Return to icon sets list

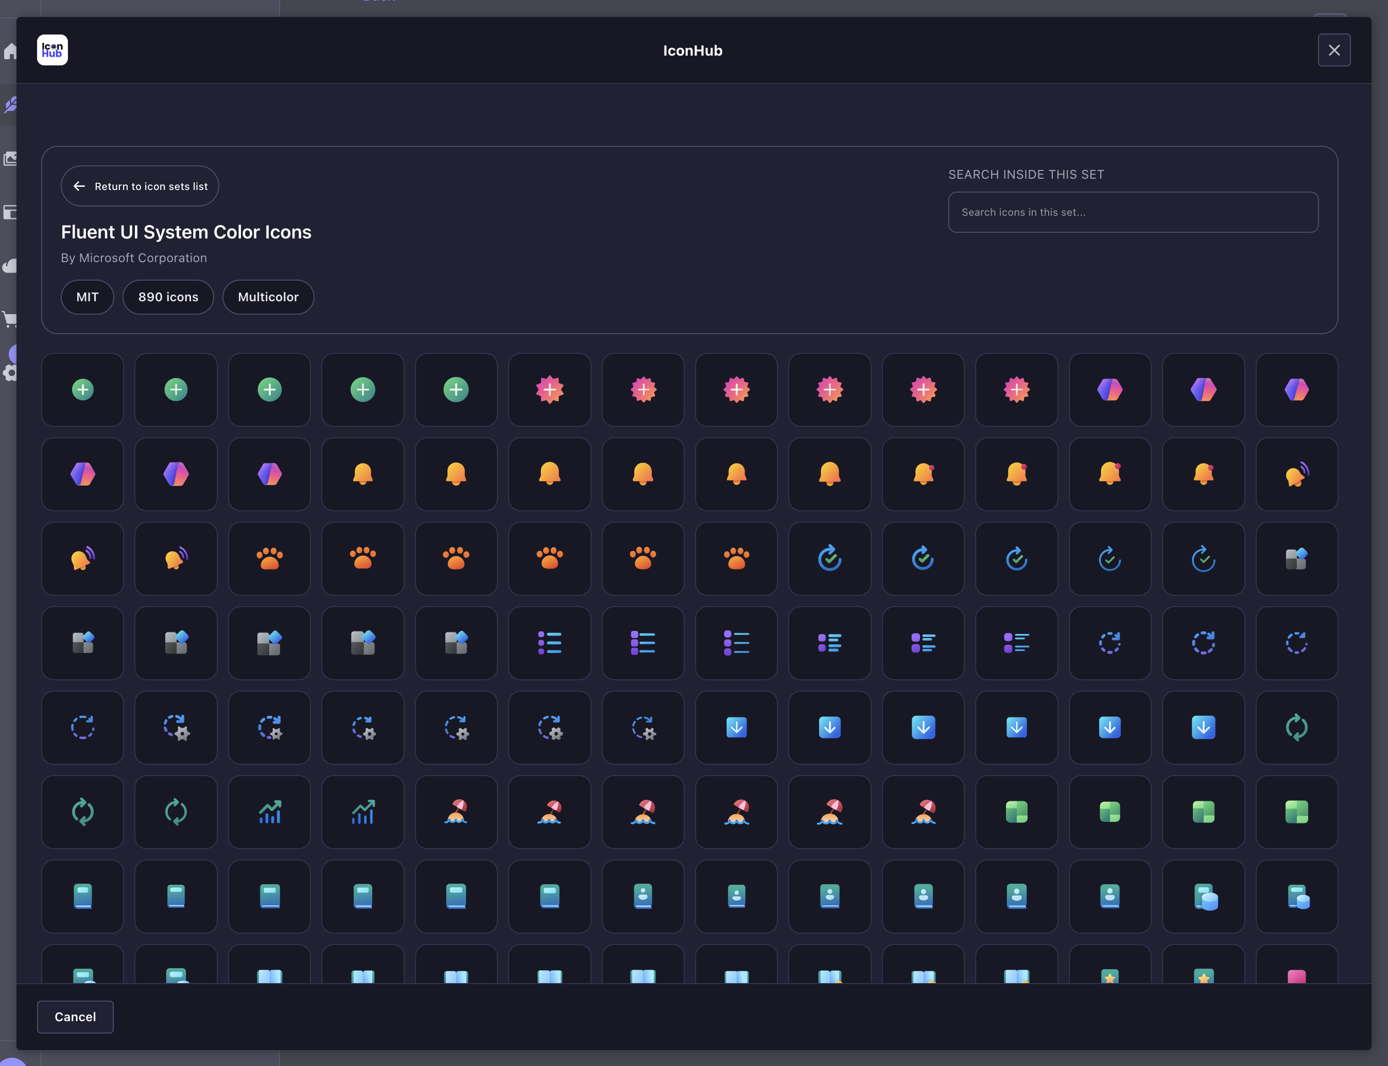point(140,186)
